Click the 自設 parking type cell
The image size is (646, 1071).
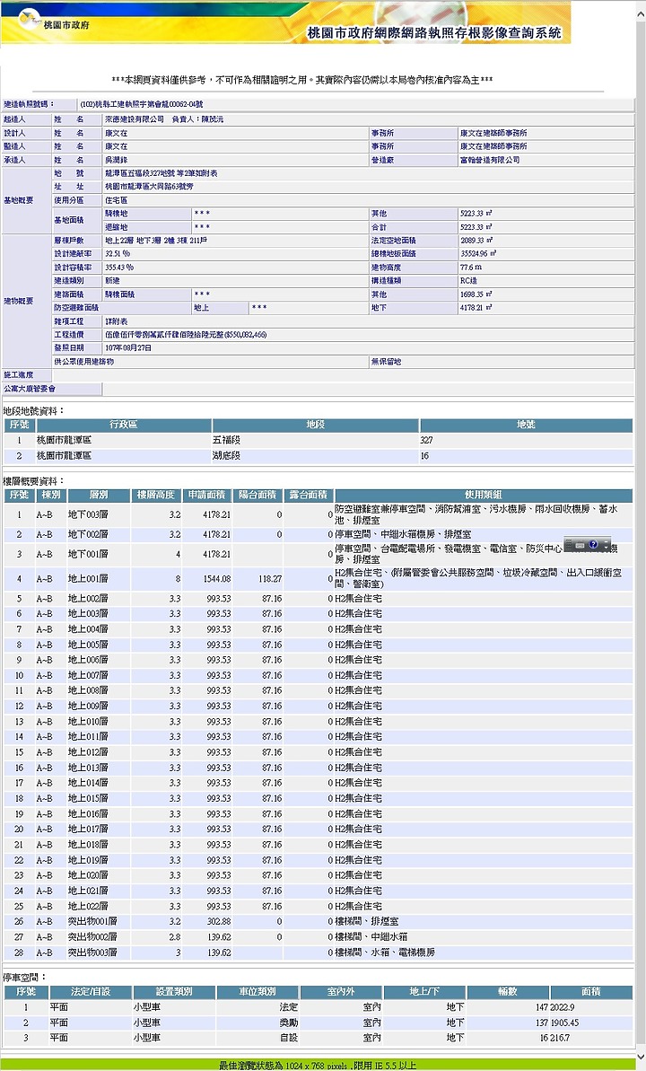click(288, 1038)
